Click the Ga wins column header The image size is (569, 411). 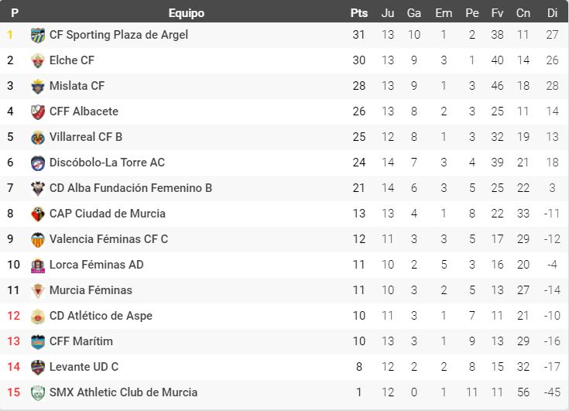click(x=414, y=13)
